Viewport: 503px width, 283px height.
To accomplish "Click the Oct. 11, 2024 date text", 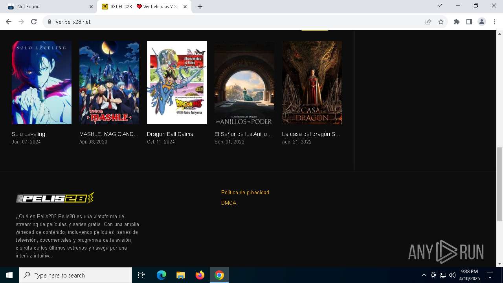I will (161, 142).
